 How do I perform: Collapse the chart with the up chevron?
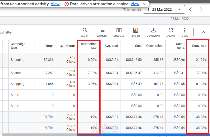203,32
